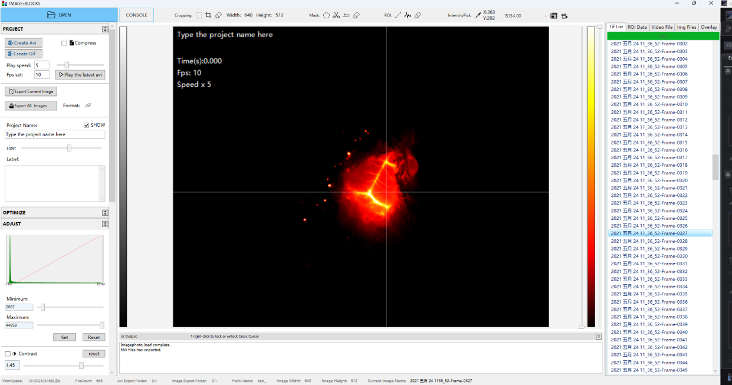Uncheck the SHOW project name checkbox

[x=87, y=125]
